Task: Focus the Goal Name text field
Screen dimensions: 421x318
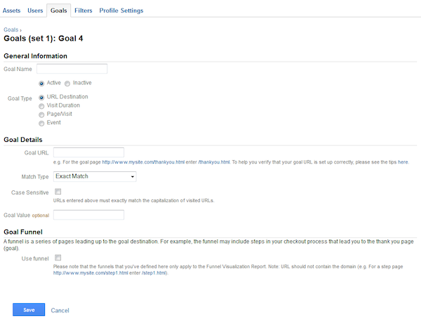Action: tap(72, 69)
